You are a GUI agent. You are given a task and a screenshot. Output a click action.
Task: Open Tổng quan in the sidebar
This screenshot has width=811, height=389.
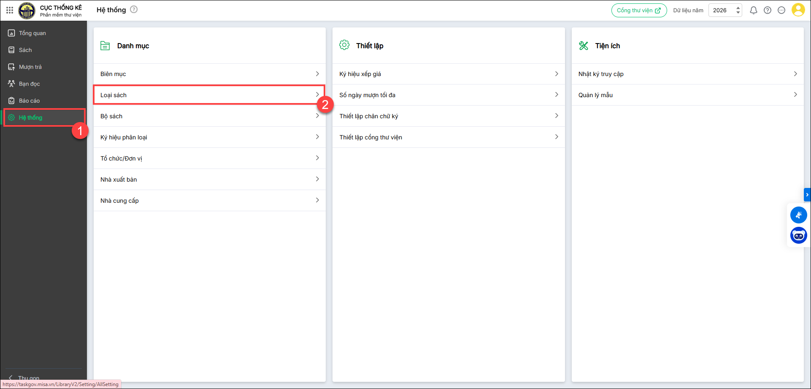[32, 33]
